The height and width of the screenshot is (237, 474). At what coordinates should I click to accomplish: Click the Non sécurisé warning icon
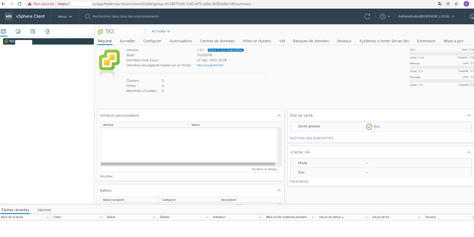[x=30, y=4]
